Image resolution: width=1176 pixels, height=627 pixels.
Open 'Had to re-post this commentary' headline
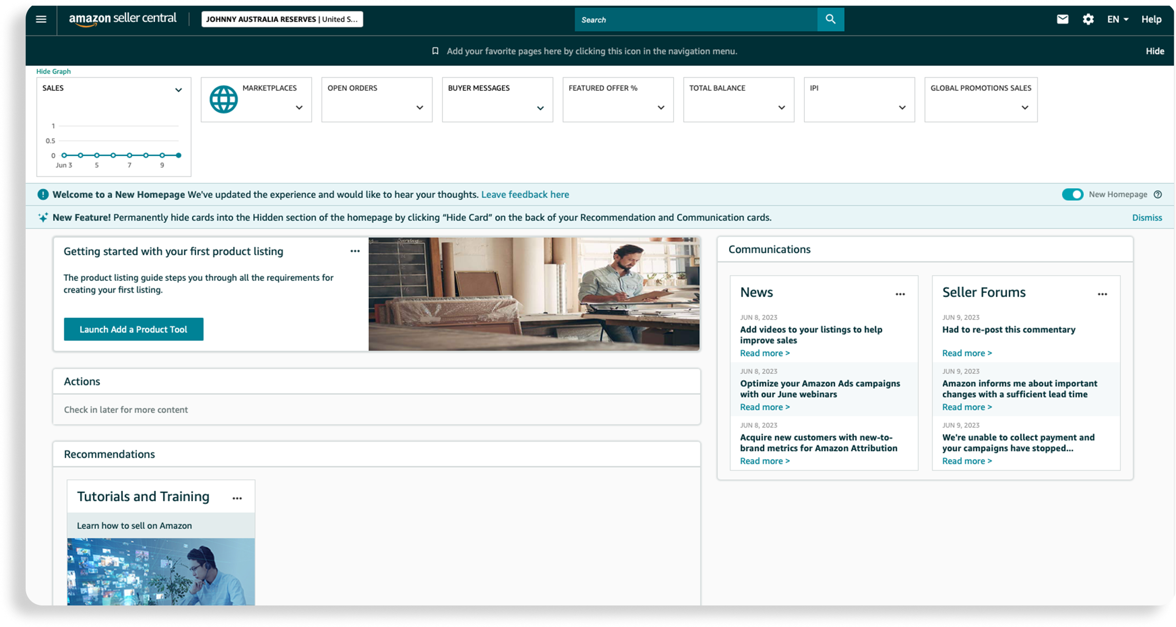[1008, 330]
